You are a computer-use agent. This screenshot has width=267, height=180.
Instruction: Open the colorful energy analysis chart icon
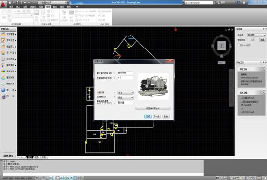pos(3,72)
